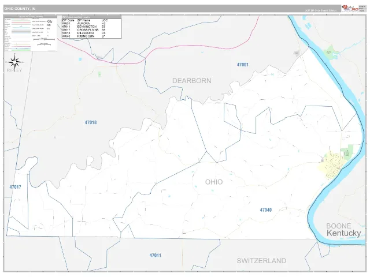Select the DILLSBORO row in ZIP index table

coord(91,33)
